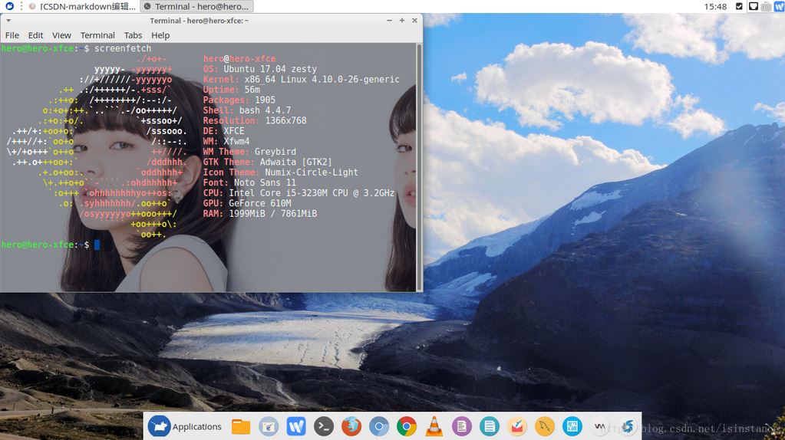Launch the red-and-white pen app in the dock
Viewport: 785px width, 440px height.
[516, 426]
